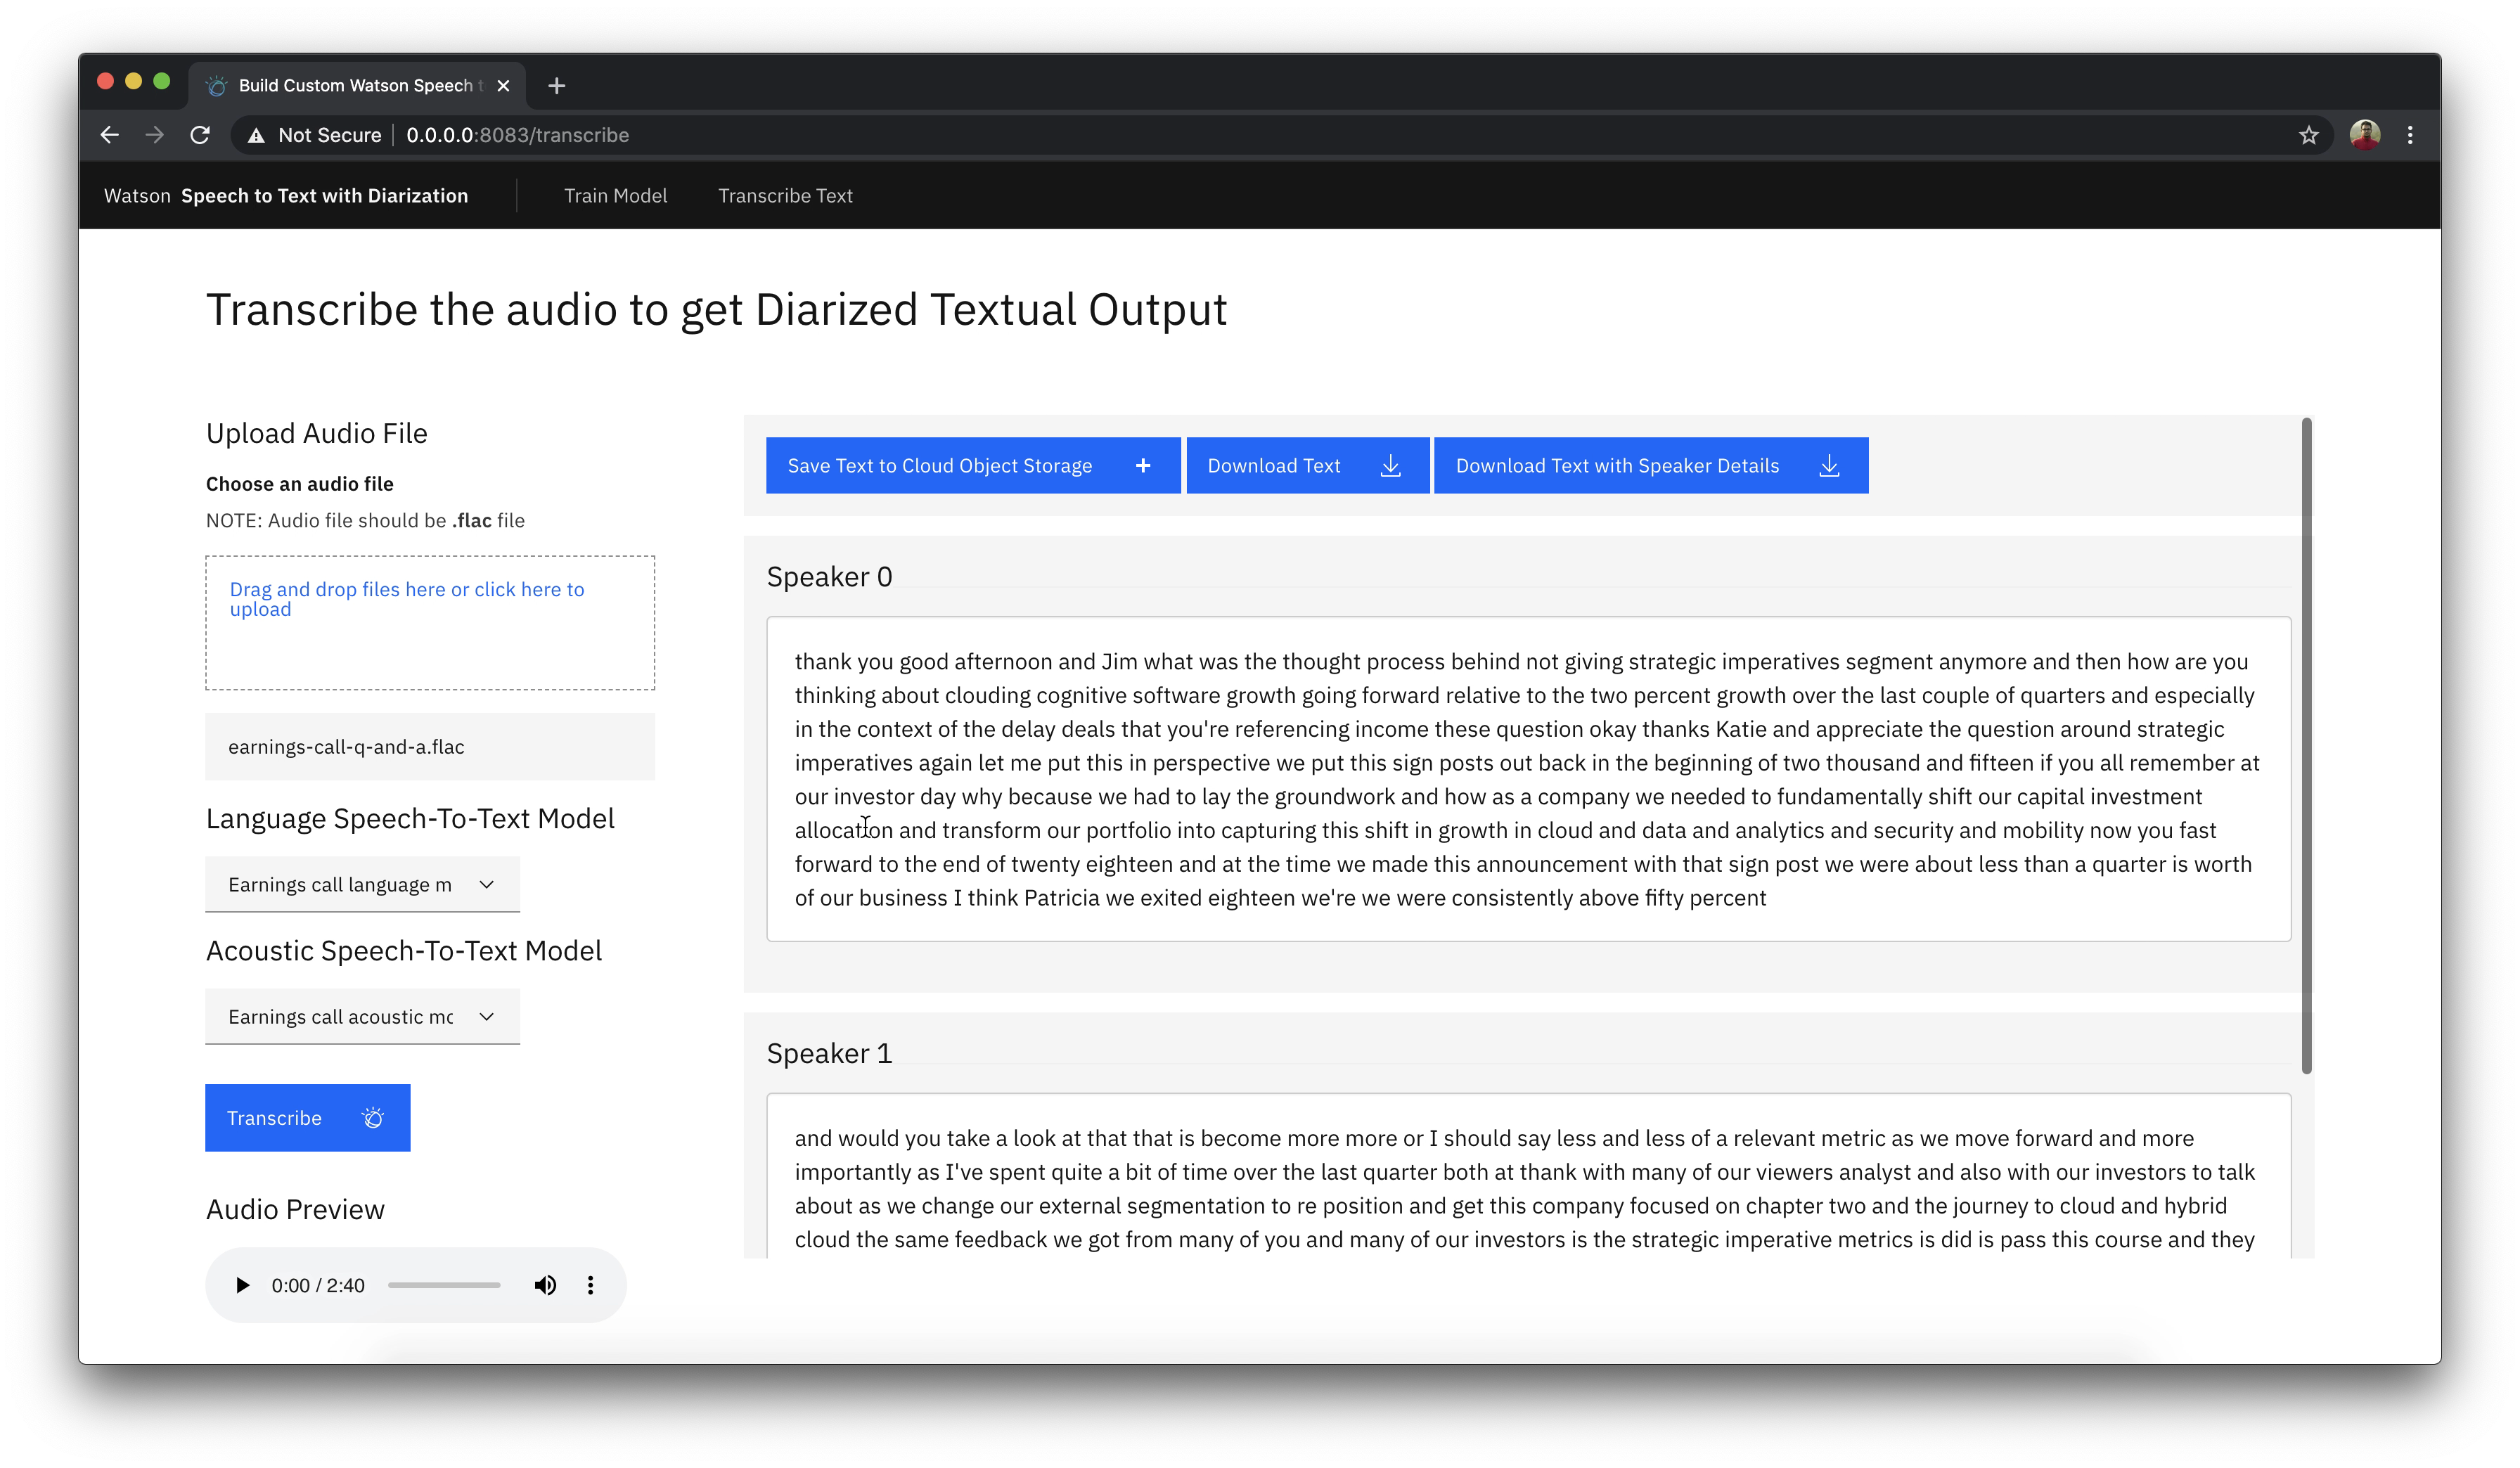
Task: Open audio player more options menu
Action: (x=590, y=1285)
